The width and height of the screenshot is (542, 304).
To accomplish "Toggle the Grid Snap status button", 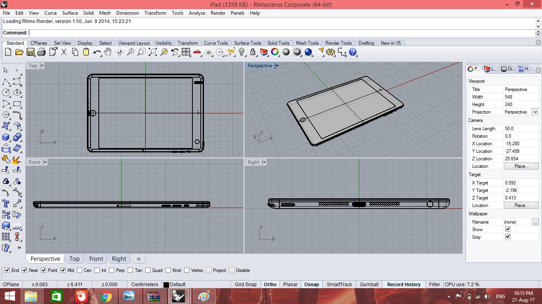I will [246, 285].
